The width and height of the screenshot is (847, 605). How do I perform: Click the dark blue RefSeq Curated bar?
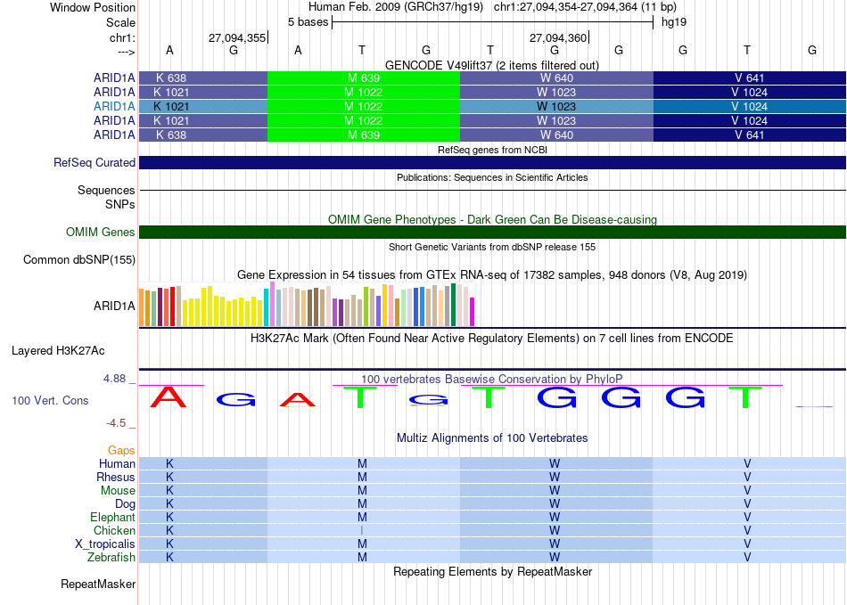pos(492,162)
